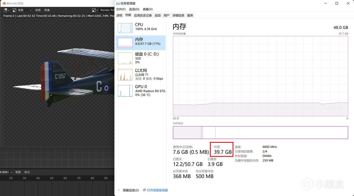
Task: Open the timeline 标记 menu
Action: tap(27, 172)
